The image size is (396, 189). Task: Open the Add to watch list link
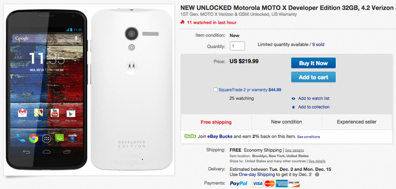(314, 98)
